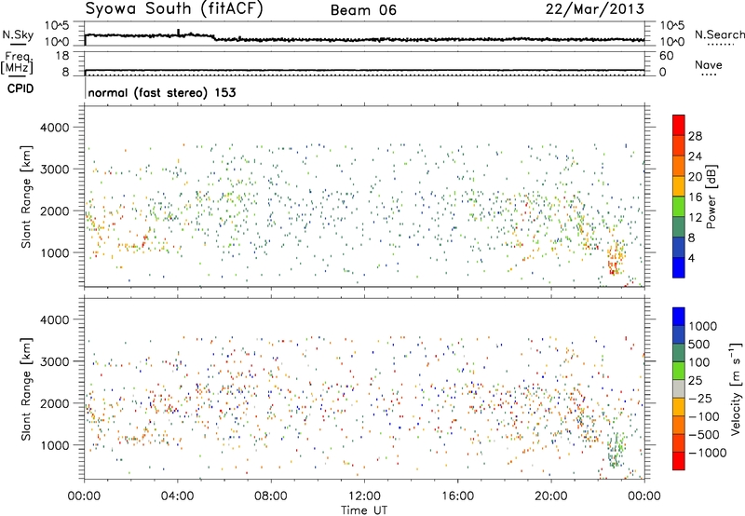
Task: Click the 'Power [dB]' color bar title
Action: tap(711, 197)
